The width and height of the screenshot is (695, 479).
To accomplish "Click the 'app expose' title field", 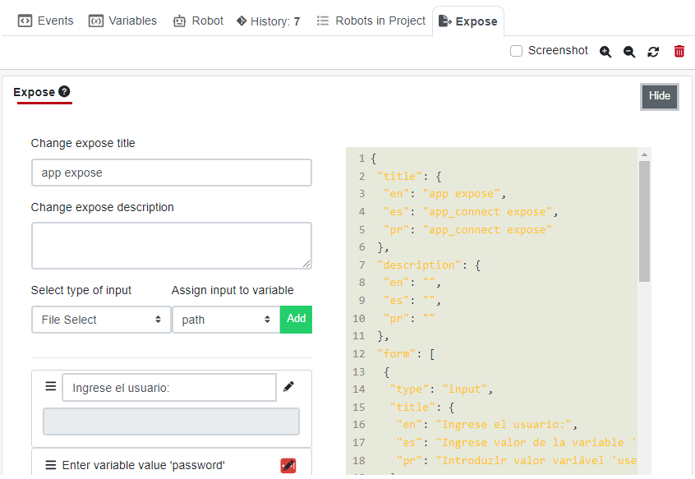I will point(171,173).
